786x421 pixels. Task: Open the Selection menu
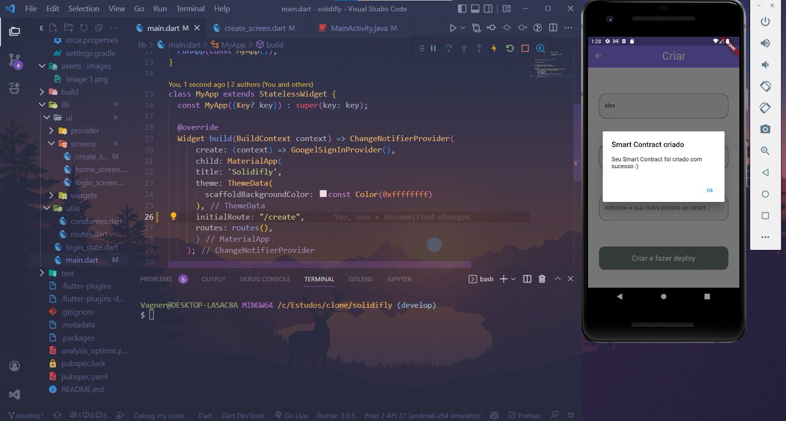[x=84, y=8]
